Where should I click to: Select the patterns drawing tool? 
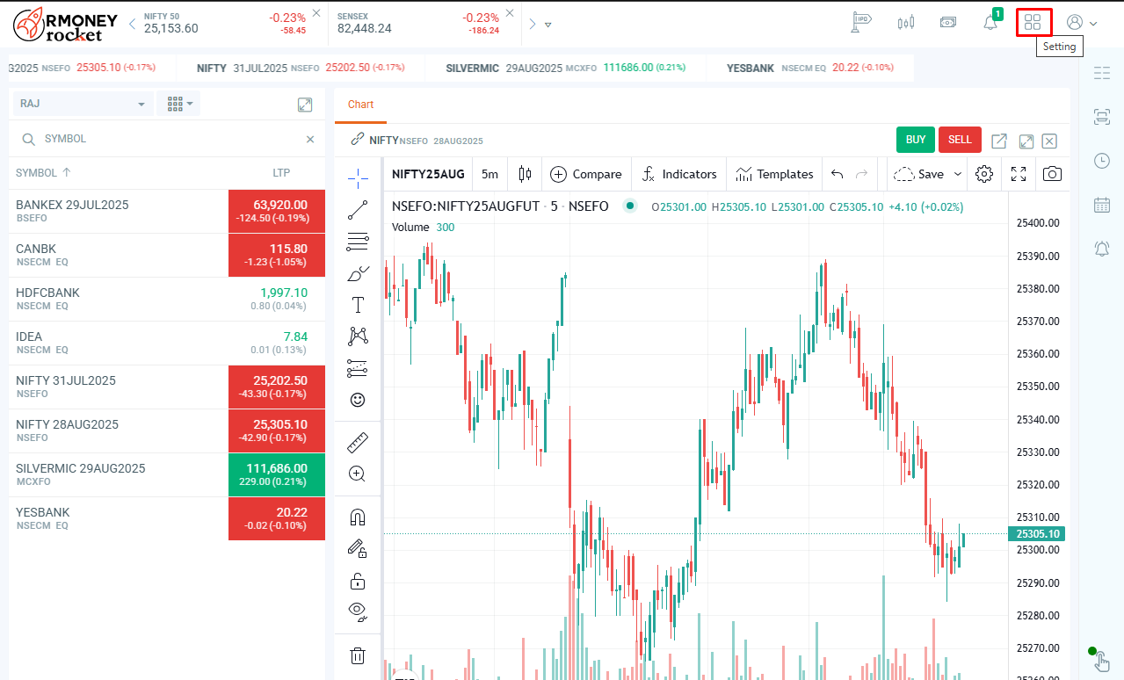pos(358,336)
